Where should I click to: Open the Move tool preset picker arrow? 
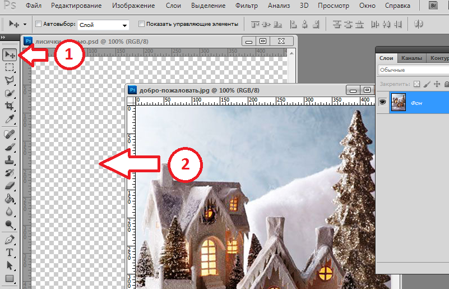(x=25, y=25)
